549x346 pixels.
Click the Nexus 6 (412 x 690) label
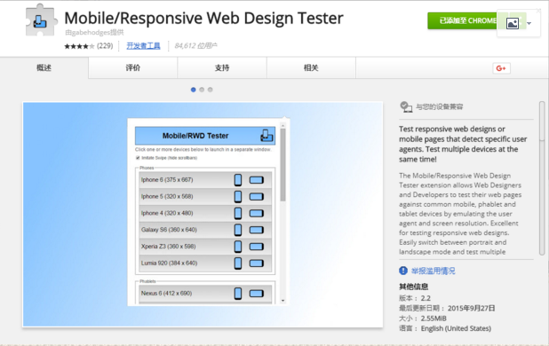click(x=166, y=294)
